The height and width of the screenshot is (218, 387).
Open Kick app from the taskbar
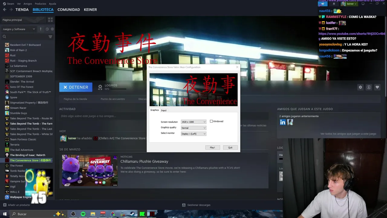pos(142,214)
